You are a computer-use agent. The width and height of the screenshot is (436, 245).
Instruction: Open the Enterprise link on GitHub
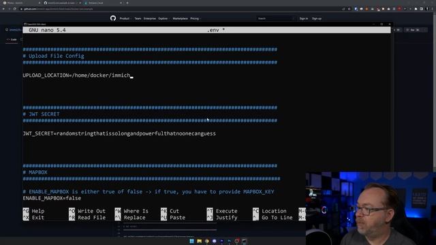[150, 18]
